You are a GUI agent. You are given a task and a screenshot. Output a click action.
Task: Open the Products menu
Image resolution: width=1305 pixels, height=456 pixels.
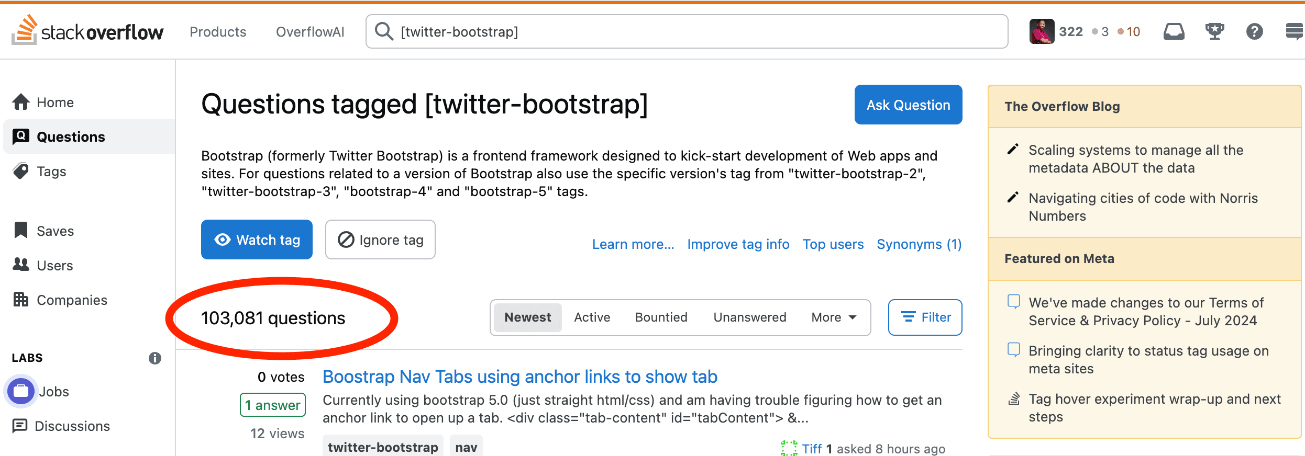click(218, 32)
